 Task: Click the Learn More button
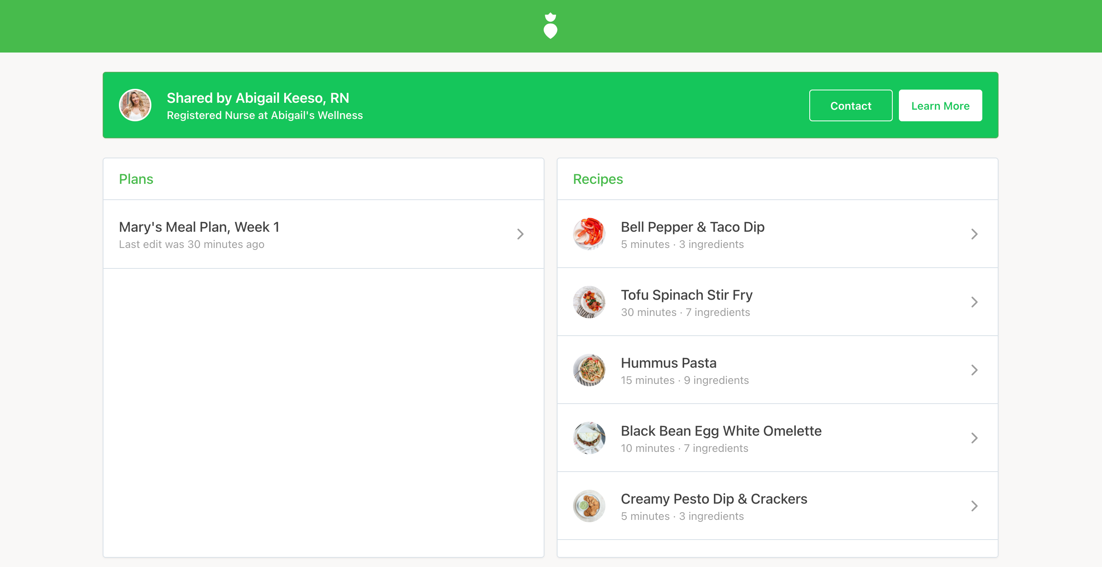pyautogui.click(x=940, y=106)
